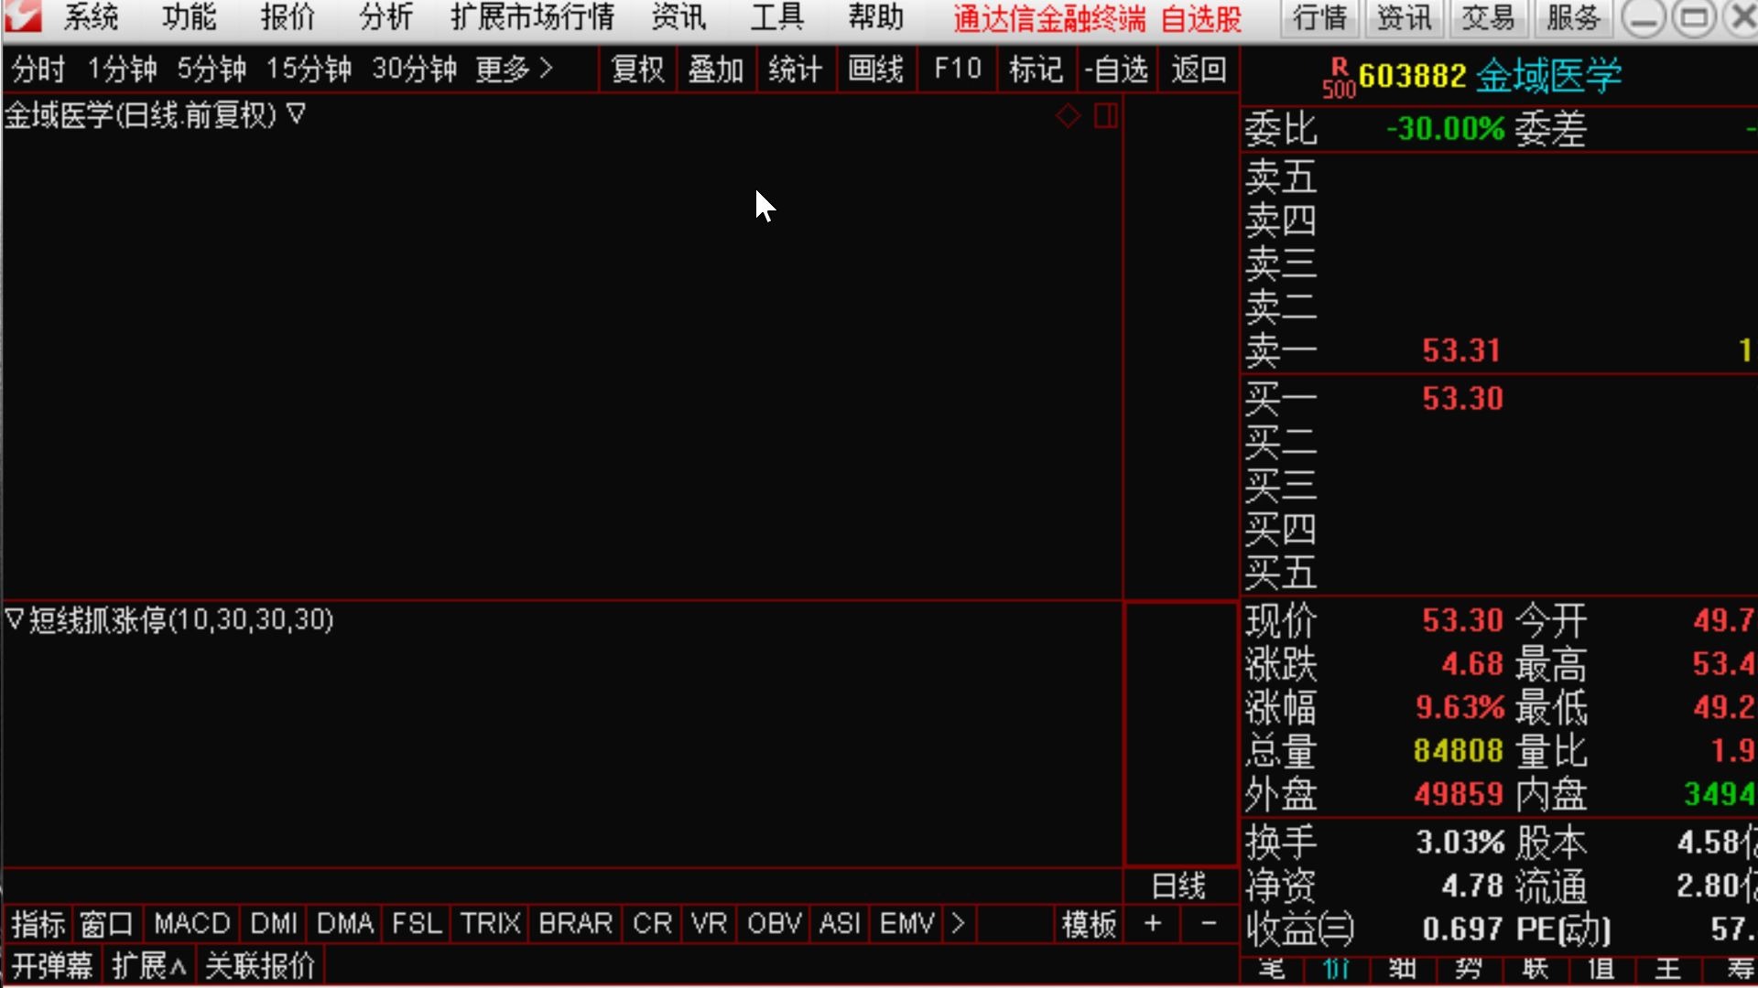Remove stock via -自选 button
The height and width of the screenshot is (988, 1758).
[x=1116, y=70]
